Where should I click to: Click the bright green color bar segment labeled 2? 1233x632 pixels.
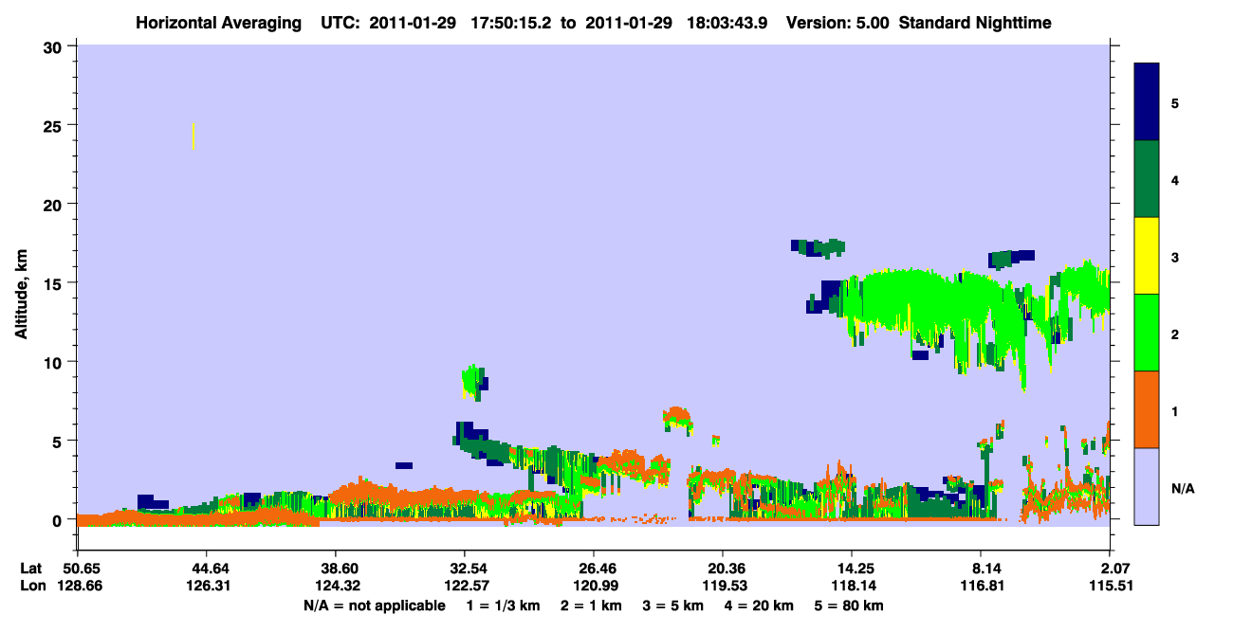click(x=1147, y=333)
